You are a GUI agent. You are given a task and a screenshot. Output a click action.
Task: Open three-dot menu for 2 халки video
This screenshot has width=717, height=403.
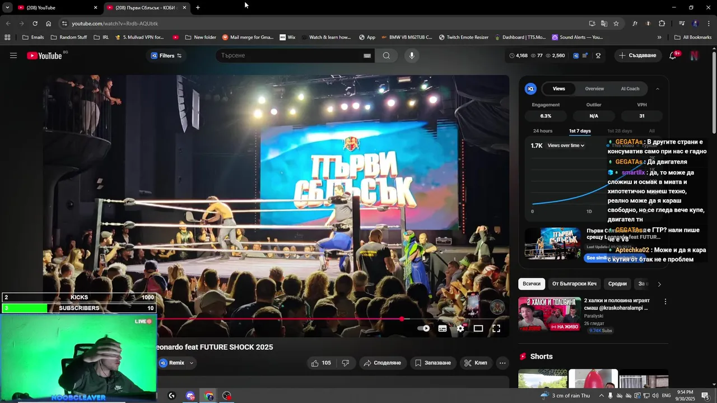[665, 301]
